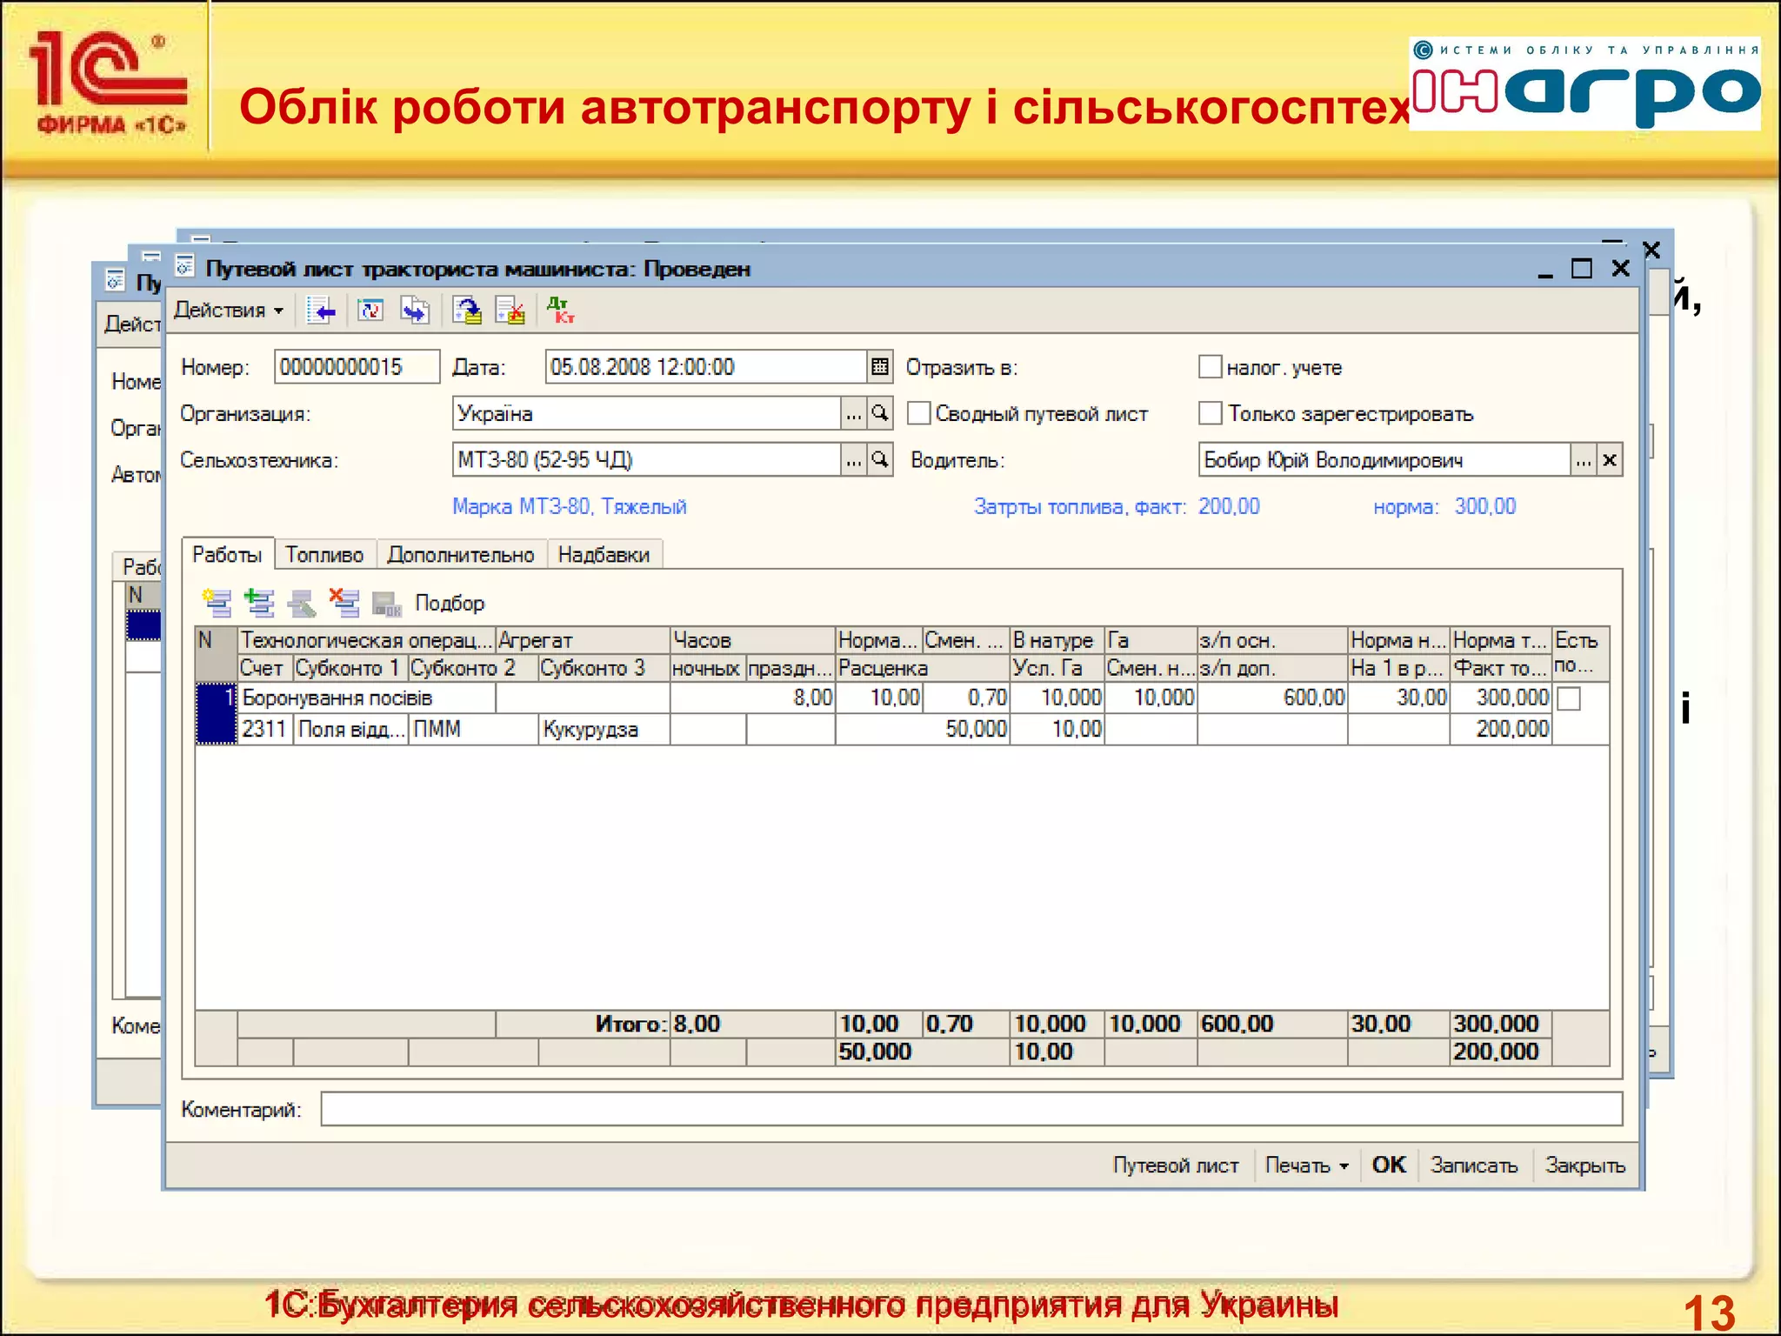The image size is (1781, 1336).
Task: Click the delete row icon with red X
Action: [x=344, y=603]
